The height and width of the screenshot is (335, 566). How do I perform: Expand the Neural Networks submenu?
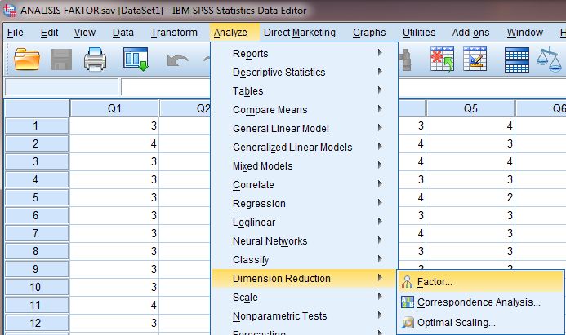[304, 240]
